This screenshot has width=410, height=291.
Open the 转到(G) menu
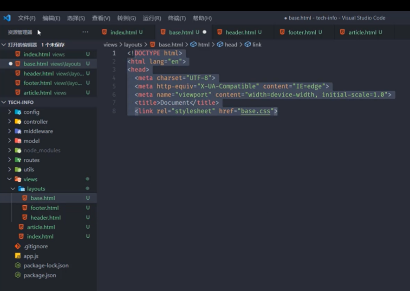coord(127,18)
